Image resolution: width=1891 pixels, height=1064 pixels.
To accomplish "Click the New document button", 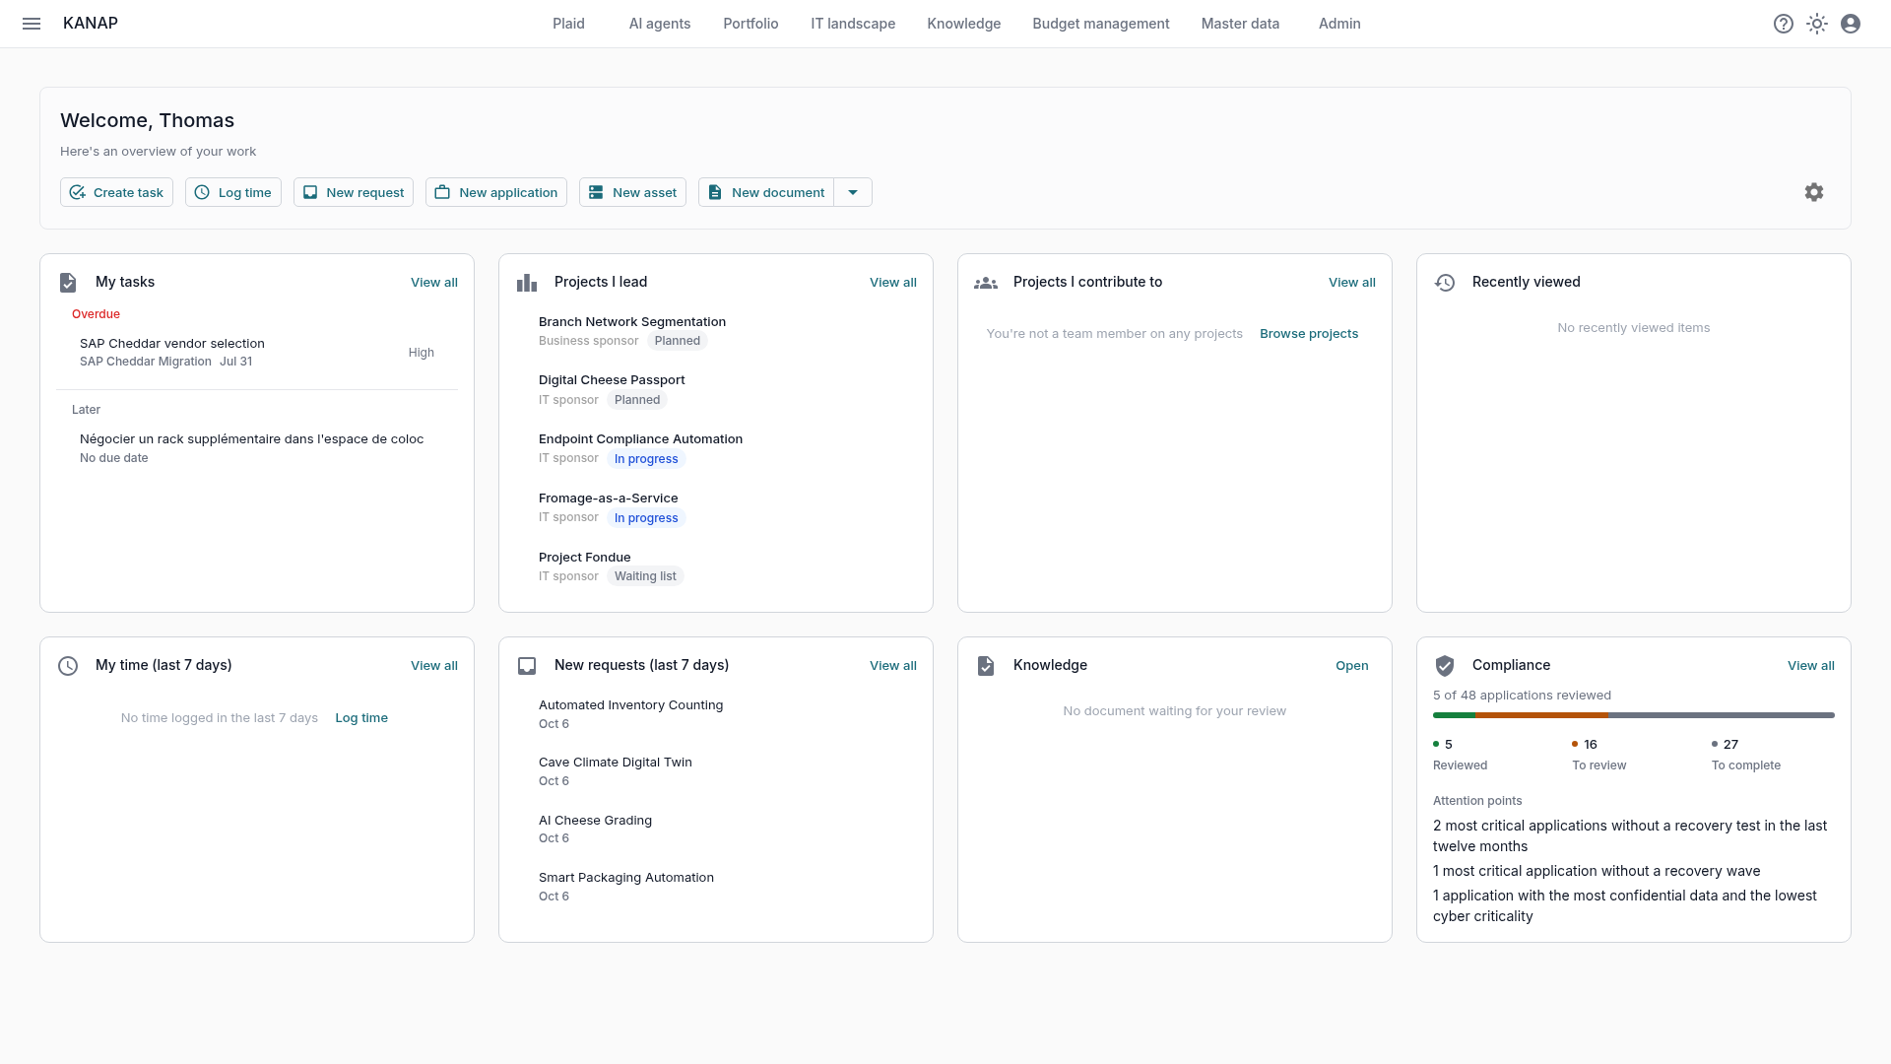I will point(766,192).
